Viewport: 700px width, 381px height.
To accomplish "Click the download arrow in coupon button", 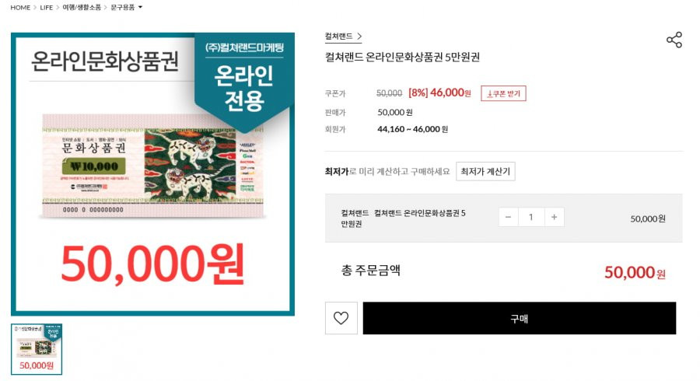I will (x=490, y=93).
